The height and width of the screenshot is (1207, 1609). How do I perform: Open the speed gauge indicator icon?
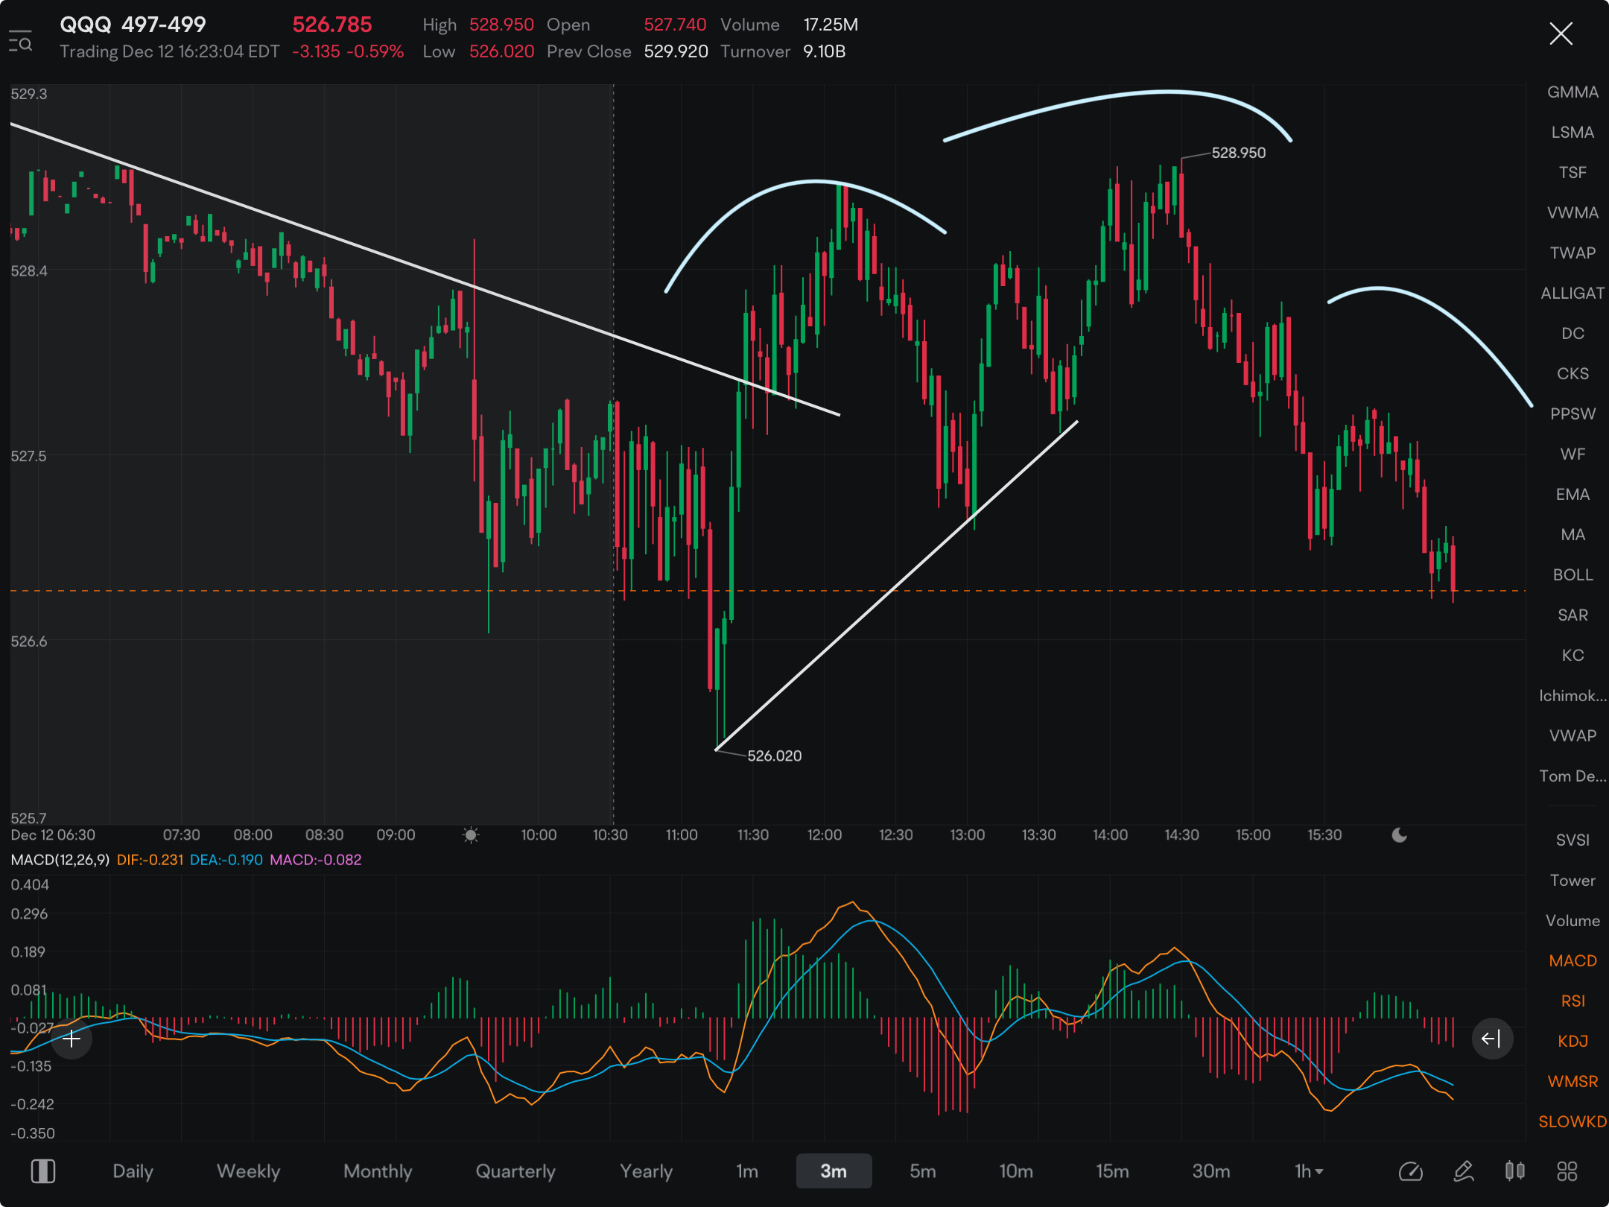1410,1171
